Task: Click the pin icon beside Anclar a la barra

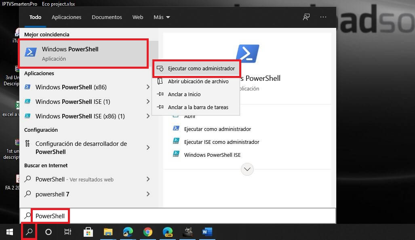Action: coord(160,107)
